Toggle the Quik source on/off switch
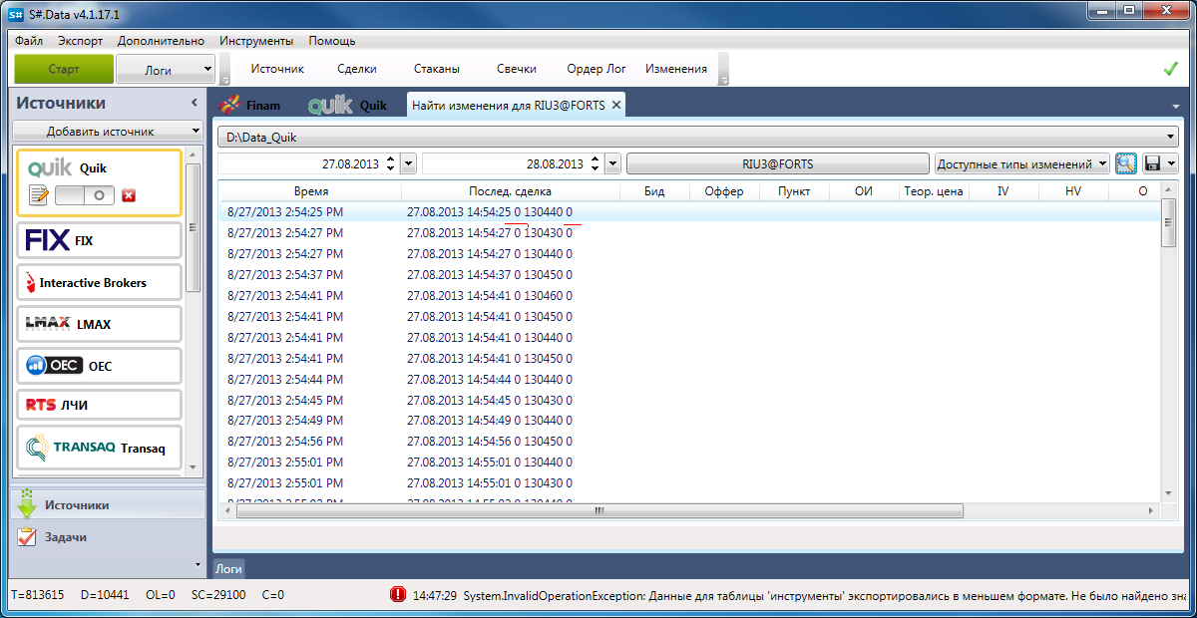This screenshot has height=618, width=1197. (x=85, y=195)
